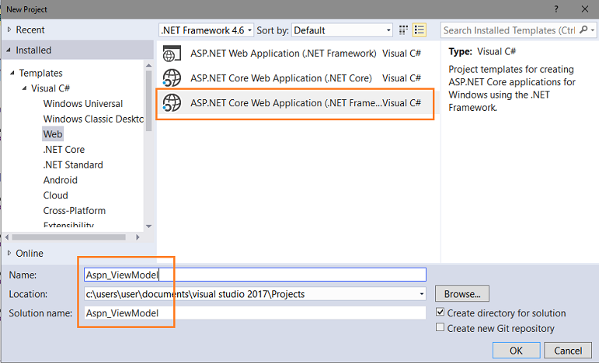
Task: Select ASP.NET Core Web Application (.NET Frame... template
Action: 297,102
